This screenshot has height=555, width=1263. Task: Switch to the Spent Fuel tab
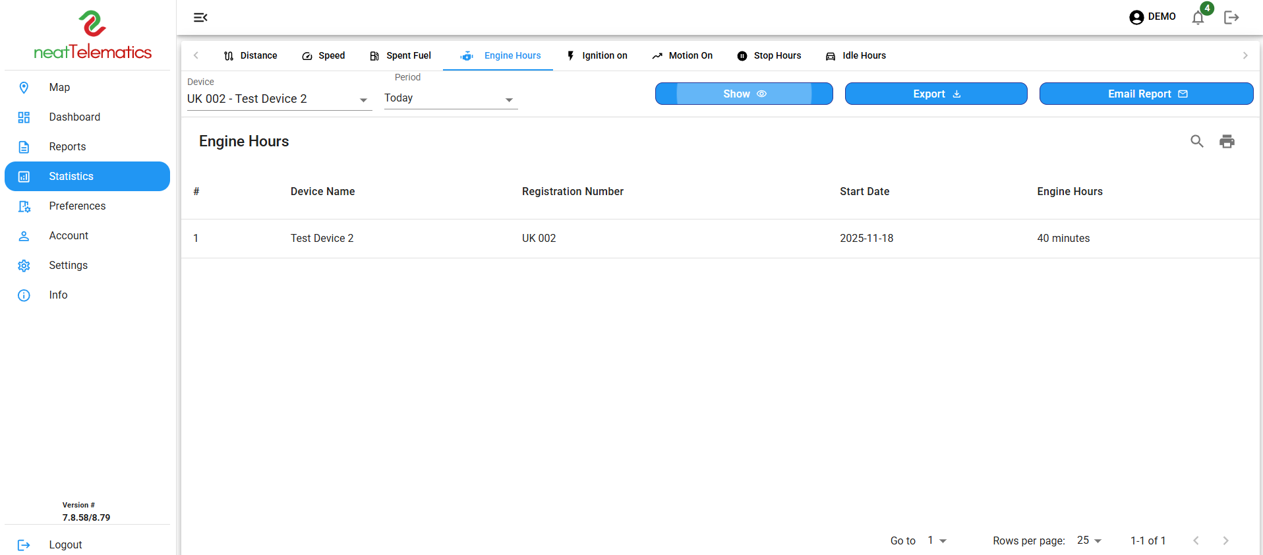400,56
